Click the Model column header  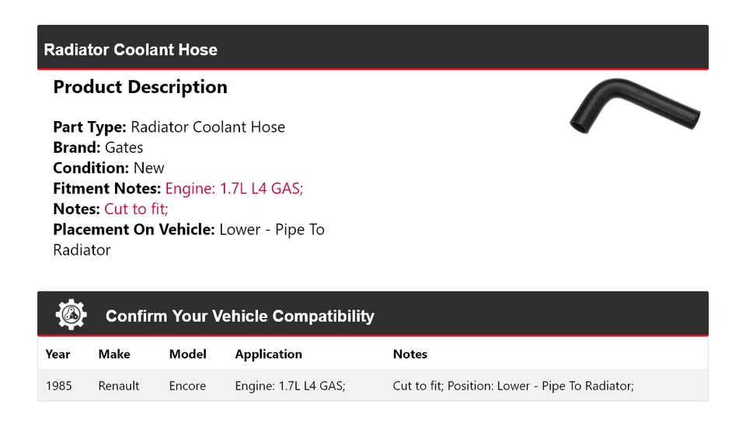[187, 354]
